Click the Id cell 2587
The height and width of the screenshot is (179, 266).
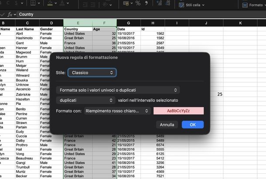coord(153,43)
